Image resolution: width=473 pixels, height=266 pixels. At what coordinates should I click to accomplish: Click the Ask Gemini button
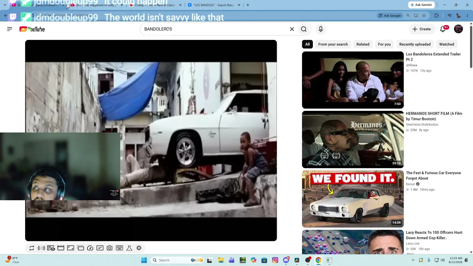421,5
